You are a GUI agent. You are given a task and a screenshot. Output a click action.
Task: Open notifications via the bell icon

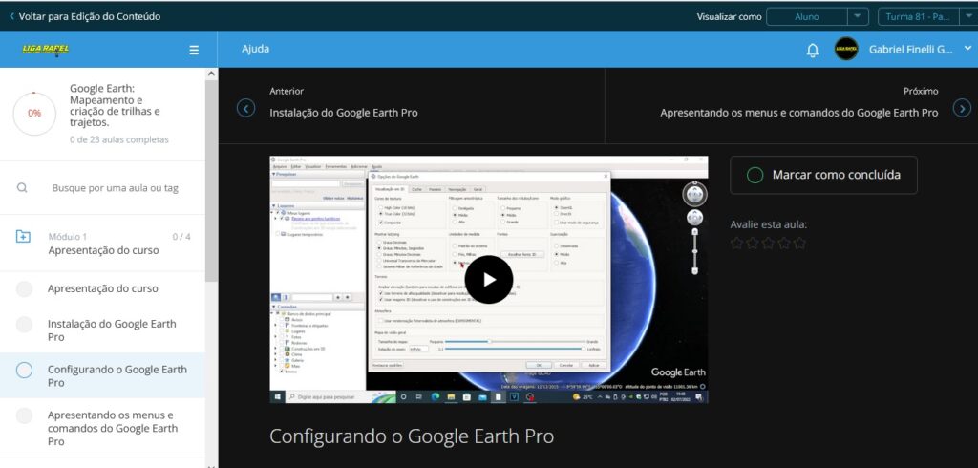pyautogui.click(x=812, y=50)
